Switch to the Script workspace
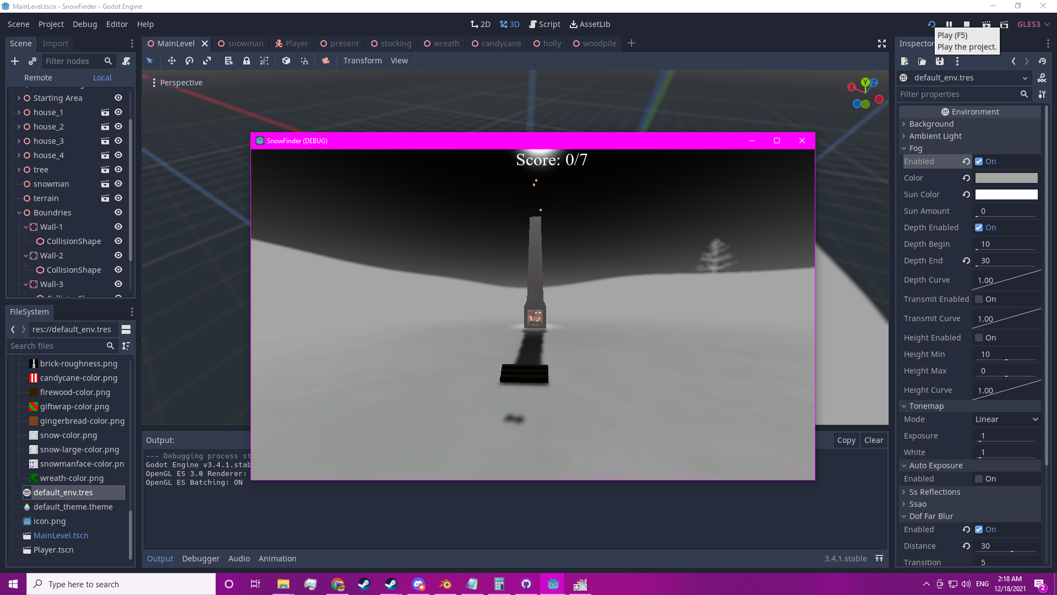1057x595 pixels. coord(544,24)
